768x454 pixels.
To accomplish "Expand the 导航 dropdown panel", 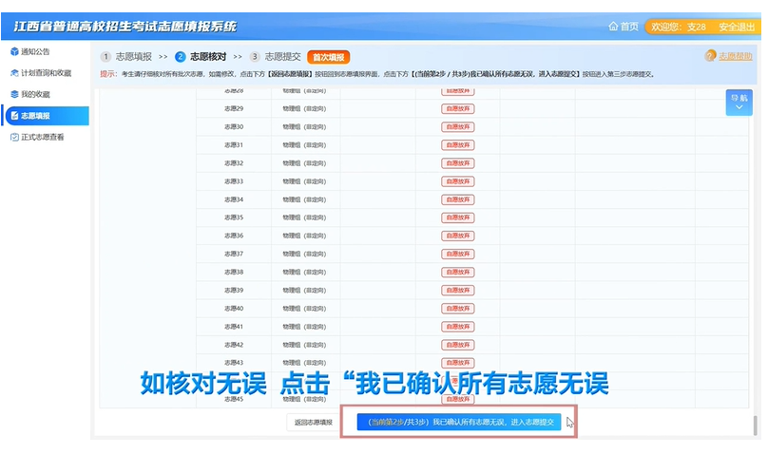I will [739, 104].
